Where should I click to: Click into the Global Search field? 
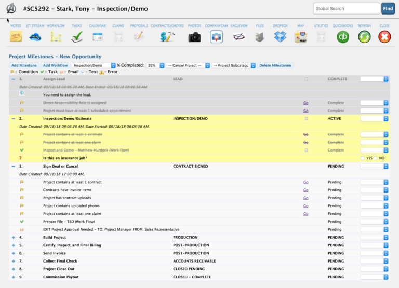click(347, 9)
